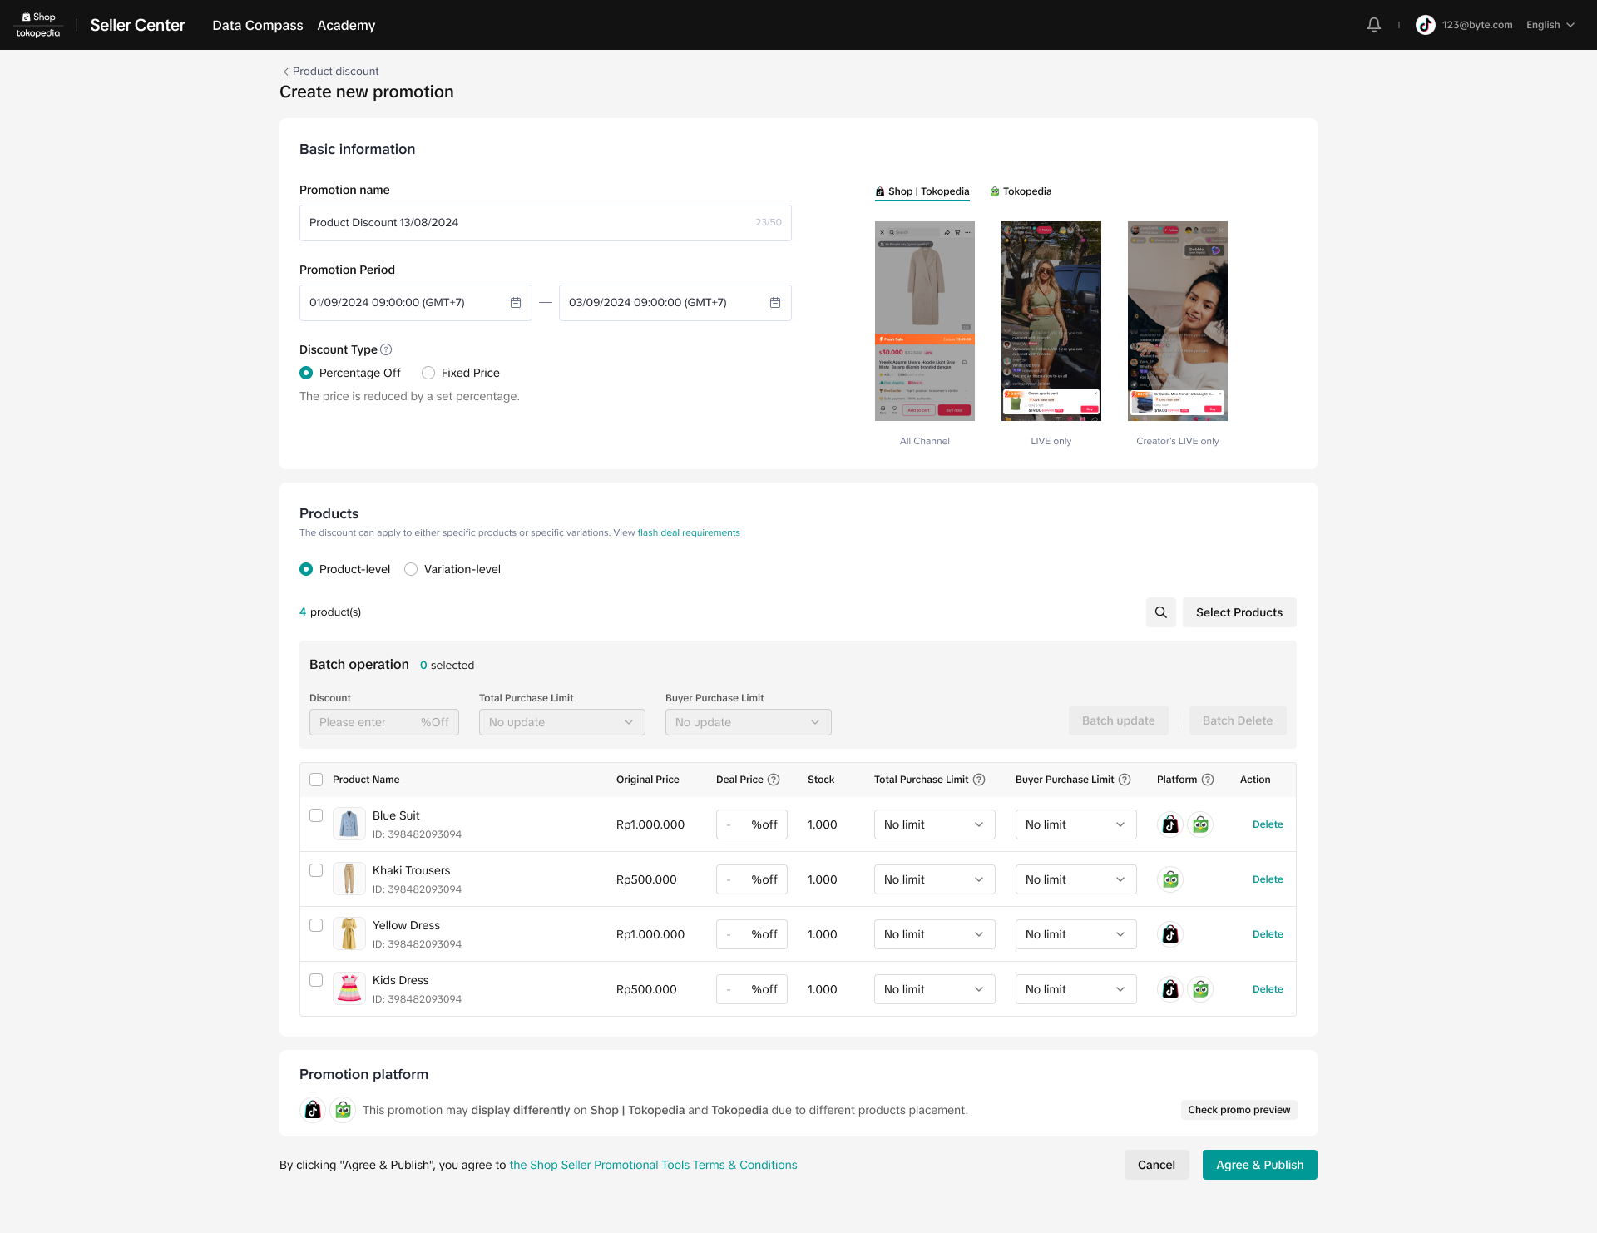Expand the batch Total Purchase Limit dropdown
The width and height of the screenshot is (1597, 1233).
click(x=561, y=722)
